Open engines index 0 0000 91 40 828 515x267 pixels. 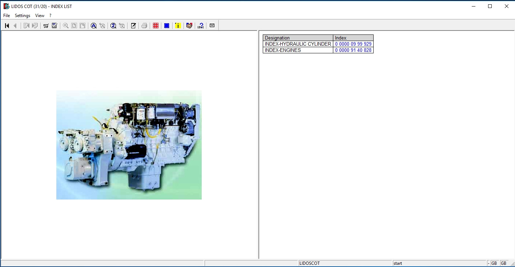(353, 50)
